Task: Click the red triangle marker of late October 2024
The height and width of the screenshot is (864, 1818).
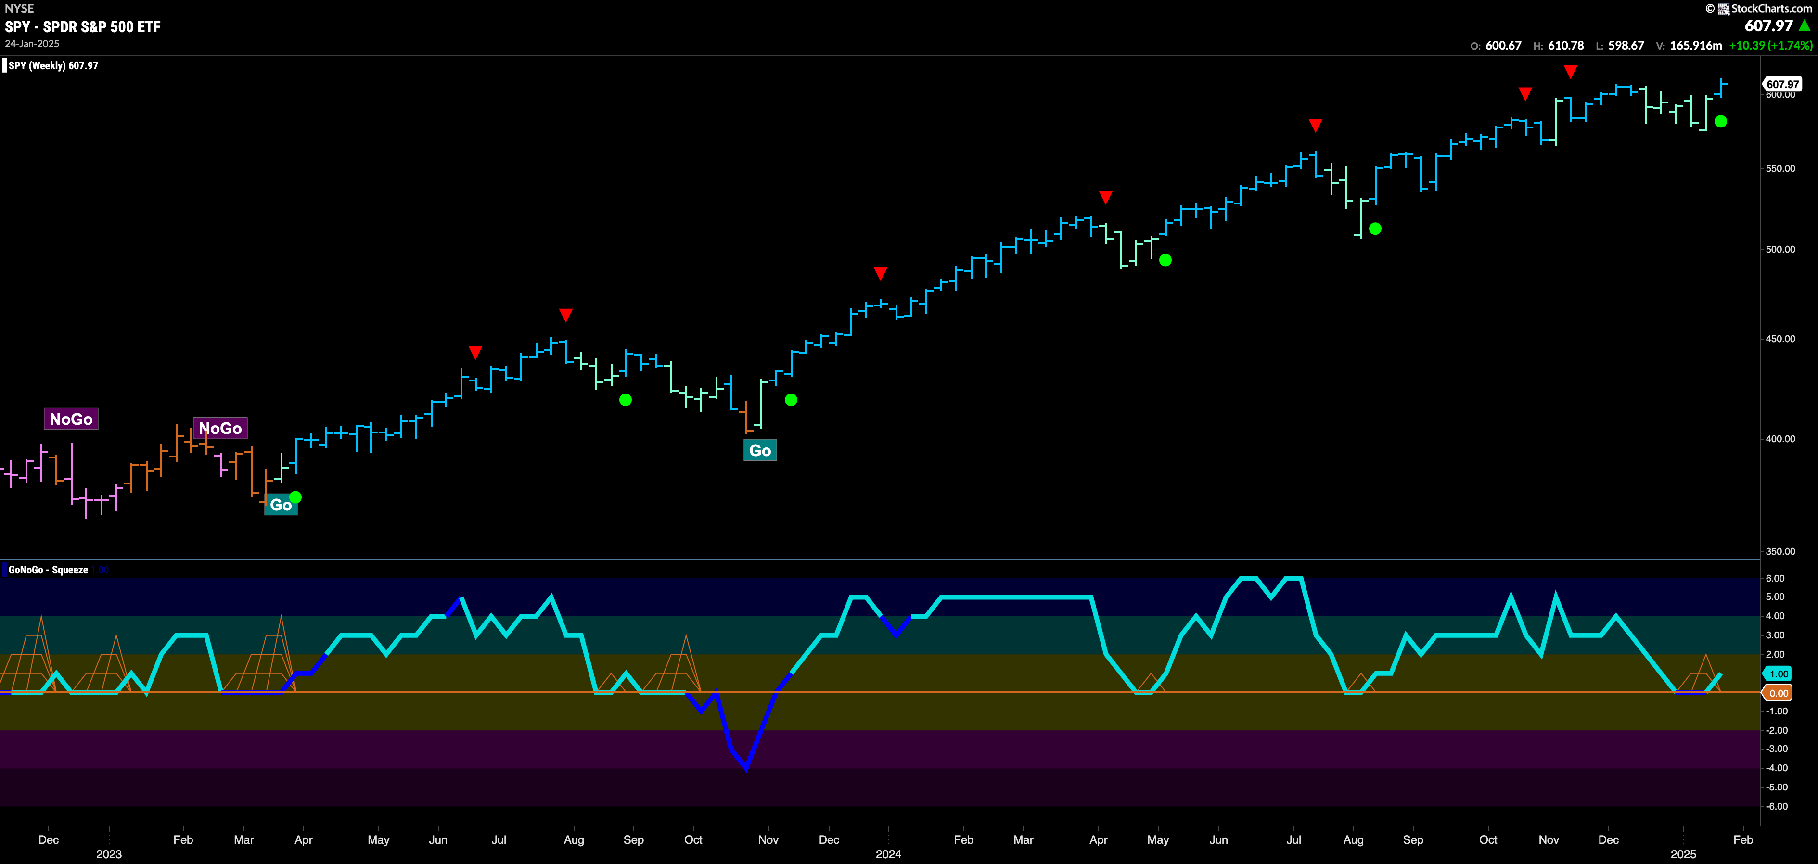Action: 1525,94
